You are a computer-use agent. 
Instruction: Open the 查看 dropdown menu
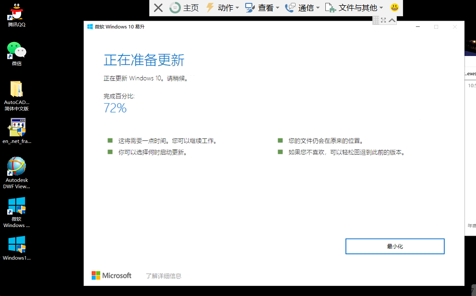point(262,8)
